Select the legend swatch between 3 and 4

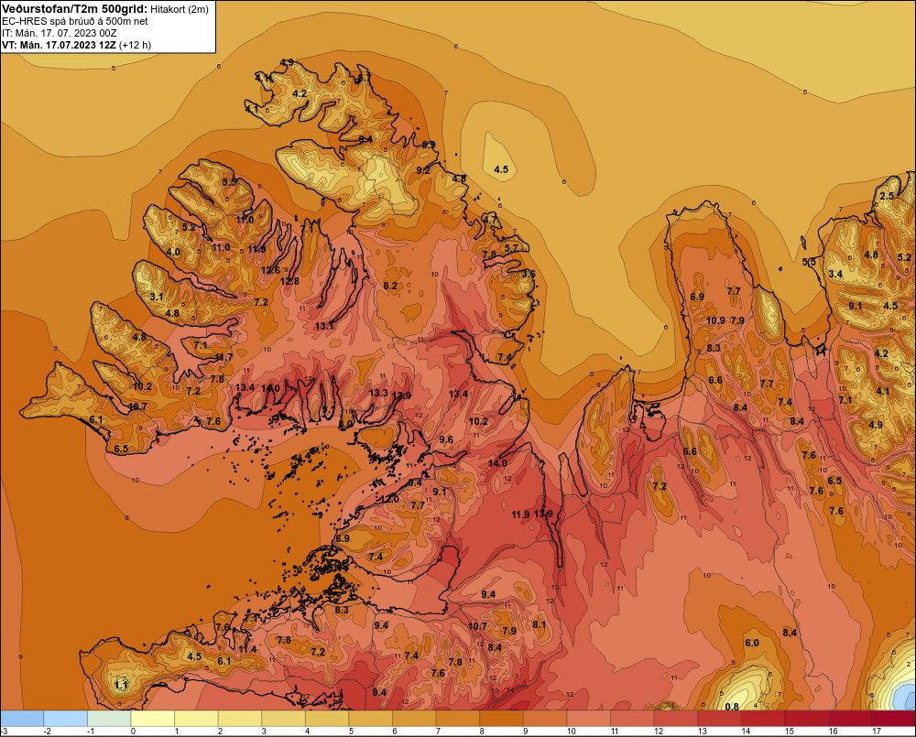pos(283,719)
